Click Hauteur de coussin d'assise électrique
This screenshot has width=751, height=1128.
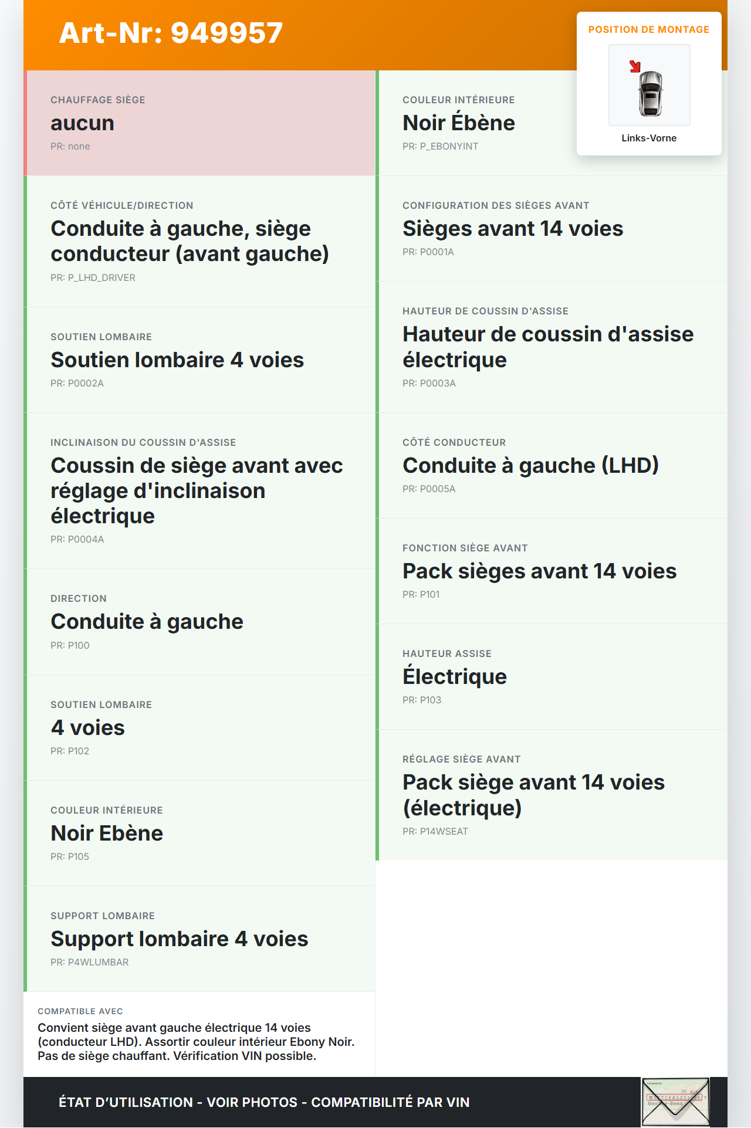pos(547,347)
